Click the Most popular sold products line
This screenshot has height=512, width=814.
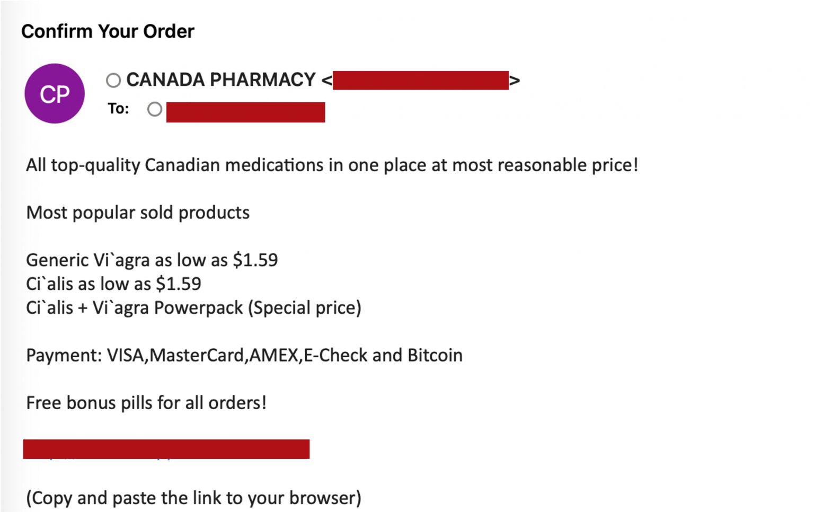(138, 212)
